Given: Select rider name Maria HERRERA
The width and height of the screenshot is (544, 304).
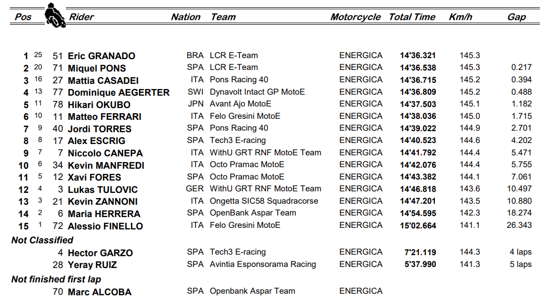Looking at the screenshot, I should (104, 214).
